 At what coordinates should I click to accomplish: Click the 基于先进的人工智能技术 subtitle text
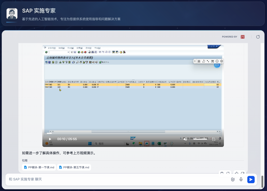point(71,19)
